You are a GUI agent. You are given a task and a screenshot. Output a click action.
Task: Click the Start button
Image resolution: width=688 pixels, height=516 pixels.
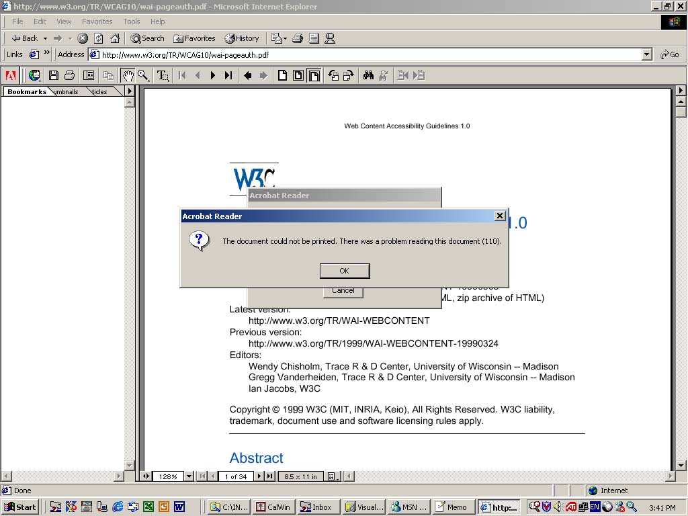point(20,507)
